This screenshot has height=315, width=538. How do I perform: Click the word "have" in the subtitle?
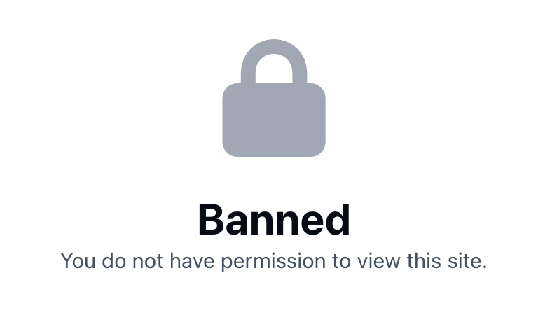(192, 261)
